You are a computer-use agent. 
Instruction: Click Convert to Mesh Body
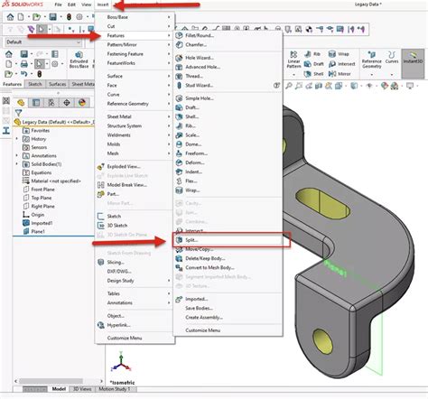(228, 267)
